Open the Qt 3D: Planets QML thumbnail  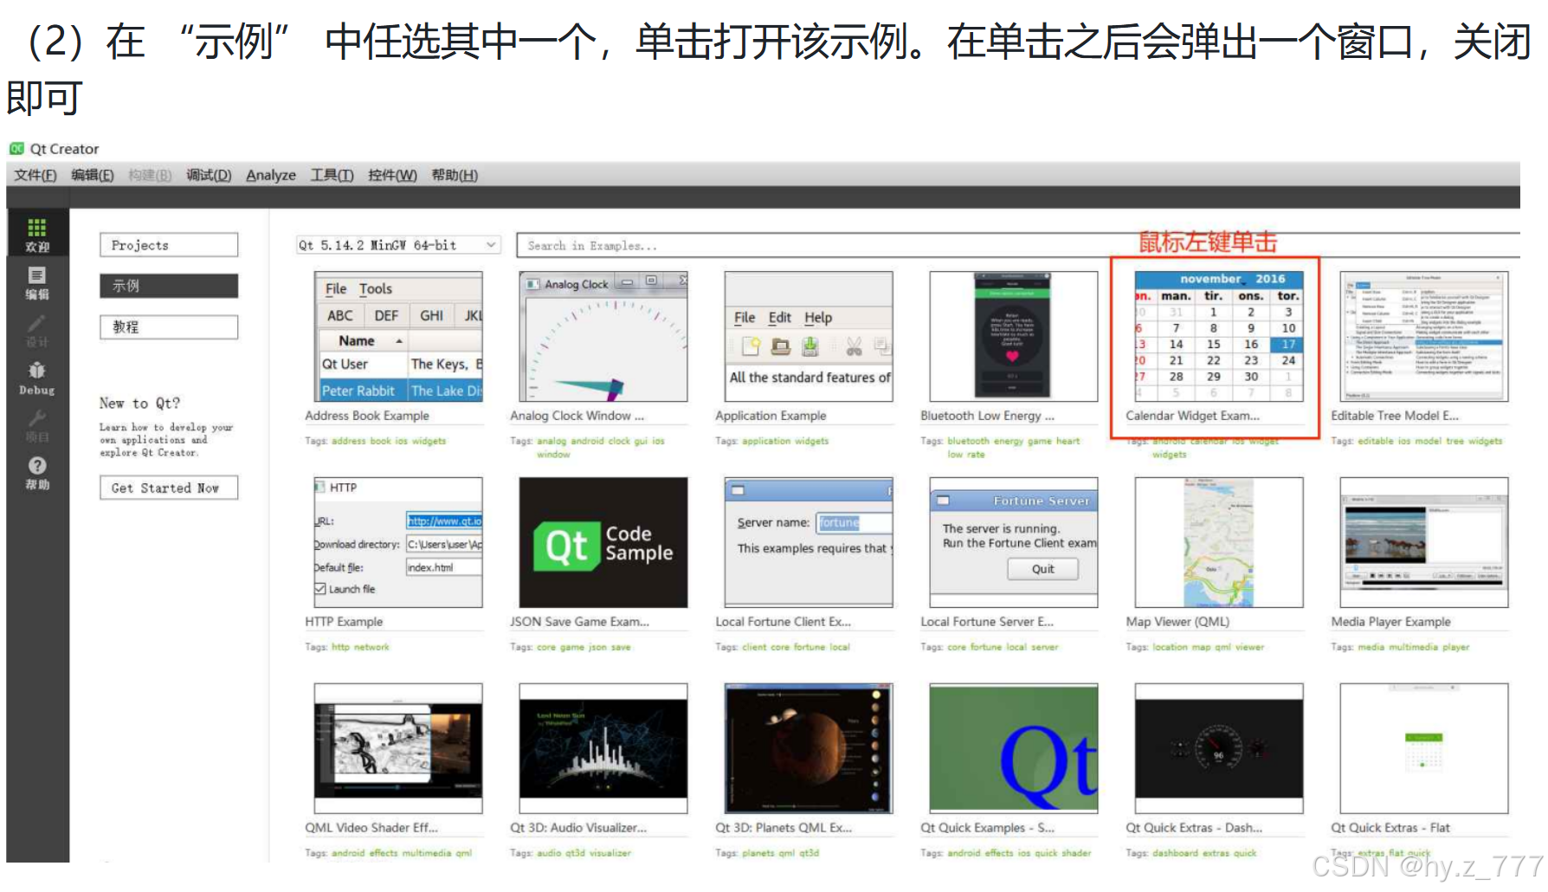(x=809, y=748)
